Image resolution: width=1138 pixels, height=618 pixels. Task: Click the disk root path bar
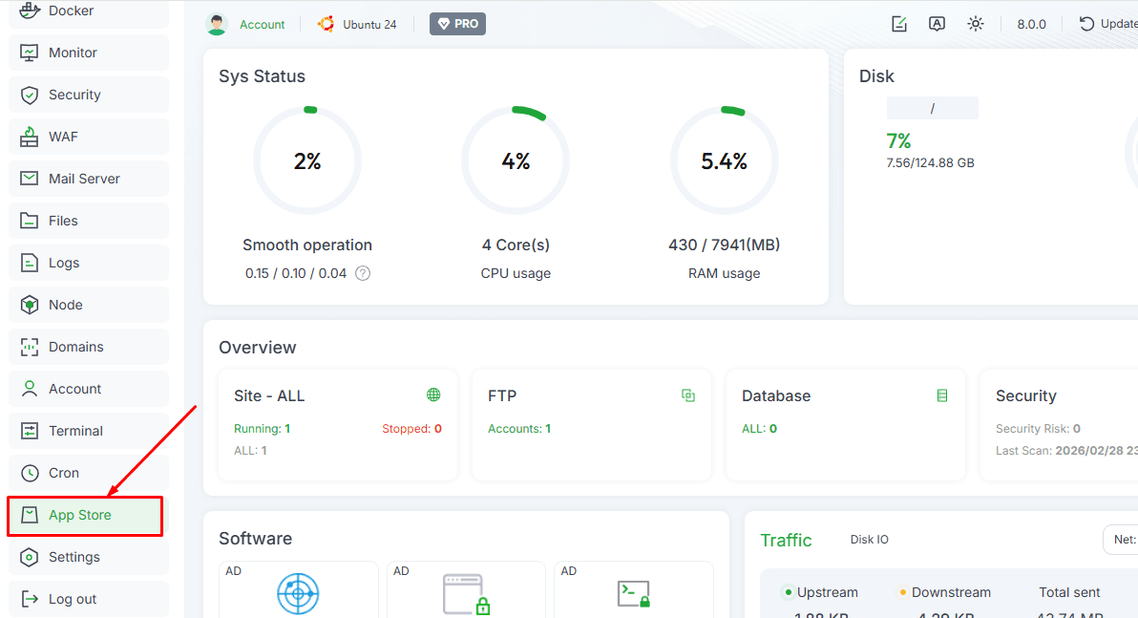point(932,108)
